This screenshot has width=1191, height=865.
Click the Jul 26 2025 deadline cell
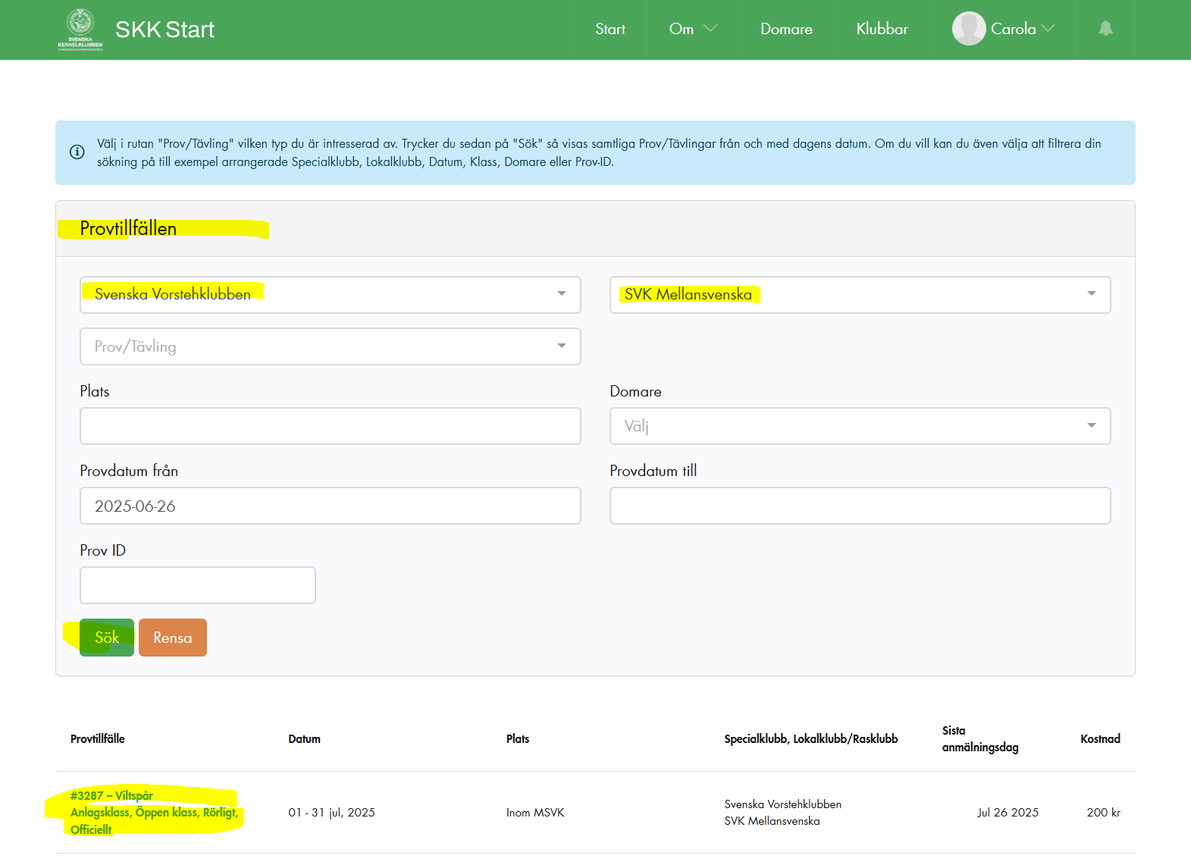[1008, 813]
